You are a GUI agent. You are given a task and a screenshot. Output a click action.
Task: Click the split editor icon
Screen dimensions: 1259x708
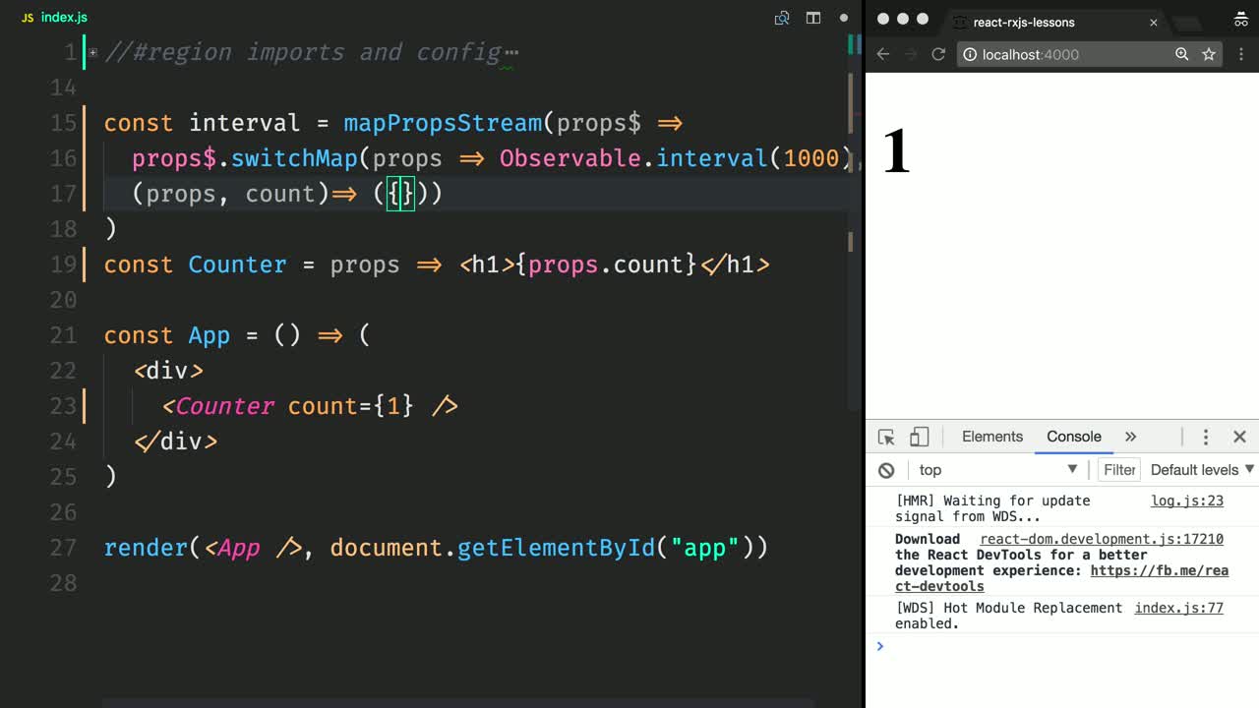(x=813, y=18)
